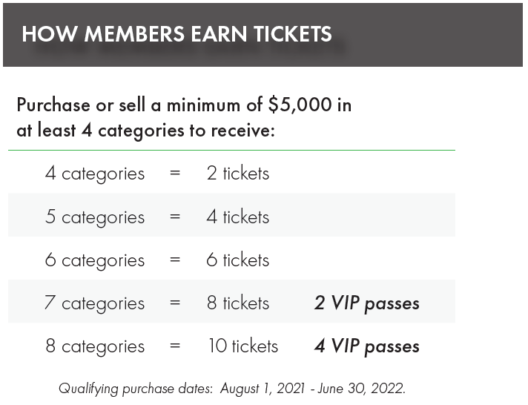Select the '6 tickets' value

click(x=238, y=260)
